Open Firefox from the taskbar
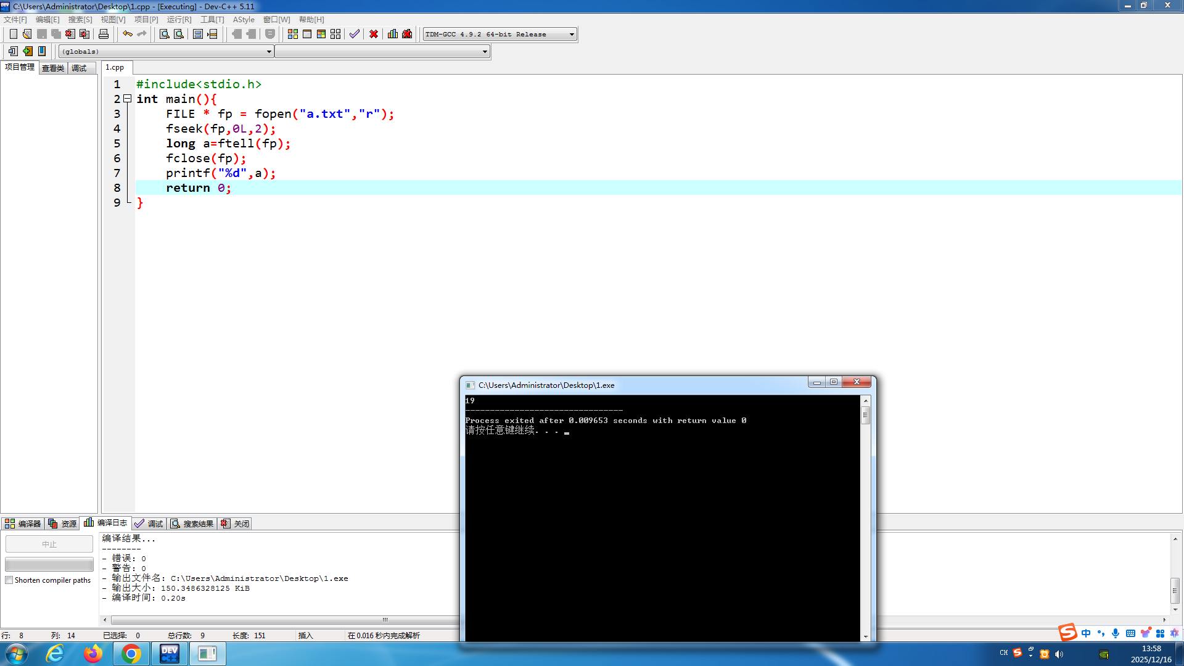The image size is (1184, 666). tap(93, 654)
